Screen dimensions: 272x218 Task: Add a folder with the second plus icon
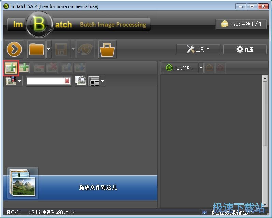click(24, 68)
